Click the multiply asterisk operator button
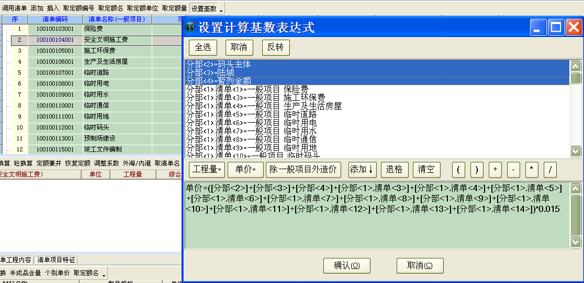 click(532, 170)
